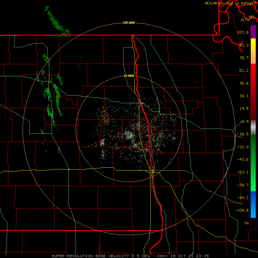
Task: Select the 14.5 velocity scale value
Action: 244,109
